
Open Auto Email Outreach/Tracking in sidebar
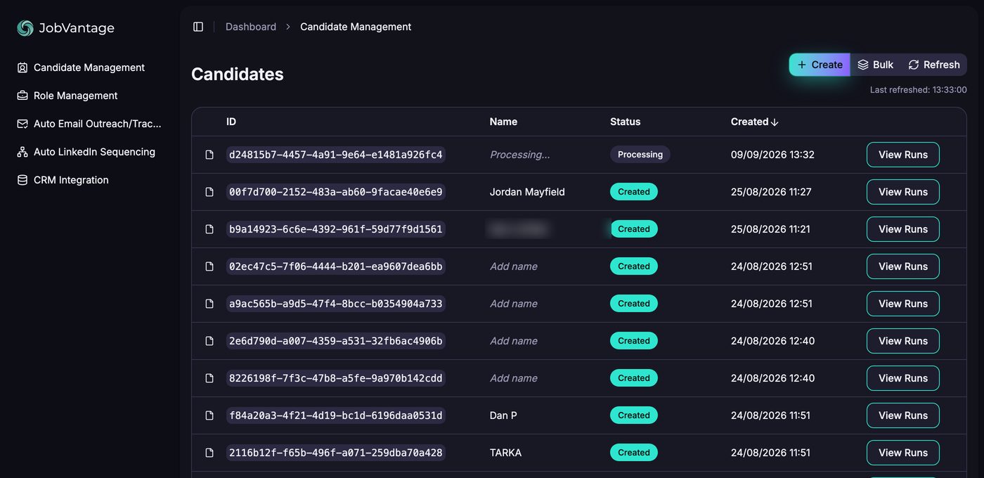[x=90, y=124]
